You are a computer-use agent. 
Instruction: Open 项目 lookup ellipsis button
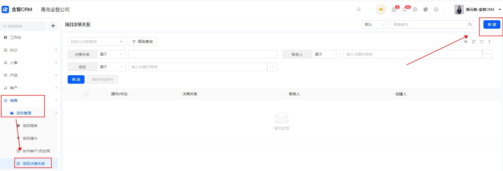click(x=272, y=67)
